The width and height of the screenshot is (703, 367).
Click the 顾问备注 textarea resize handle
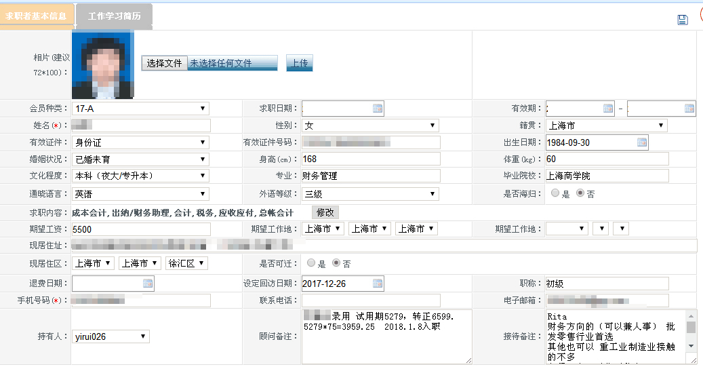468,360
